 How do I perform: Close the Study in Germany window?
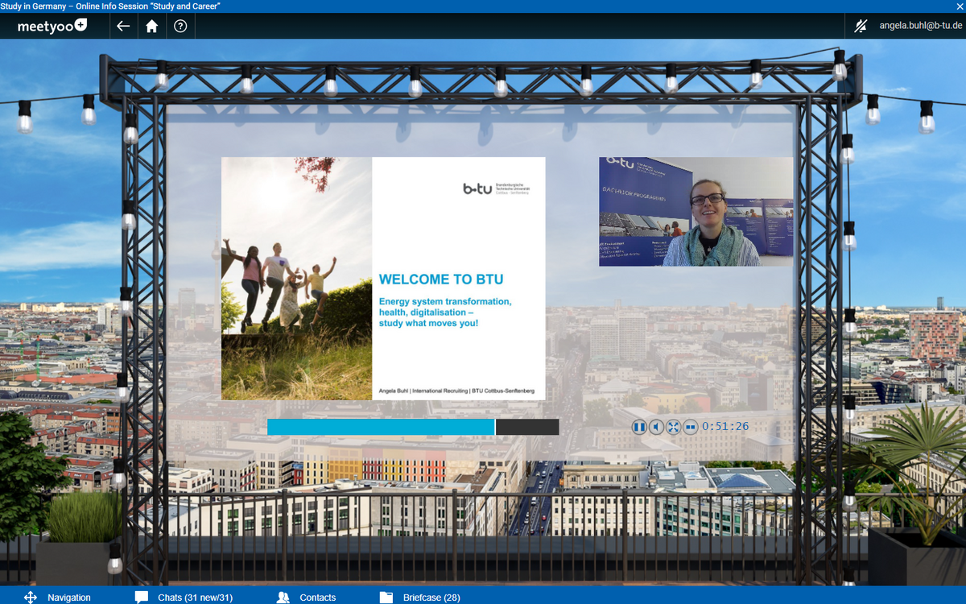959,6
